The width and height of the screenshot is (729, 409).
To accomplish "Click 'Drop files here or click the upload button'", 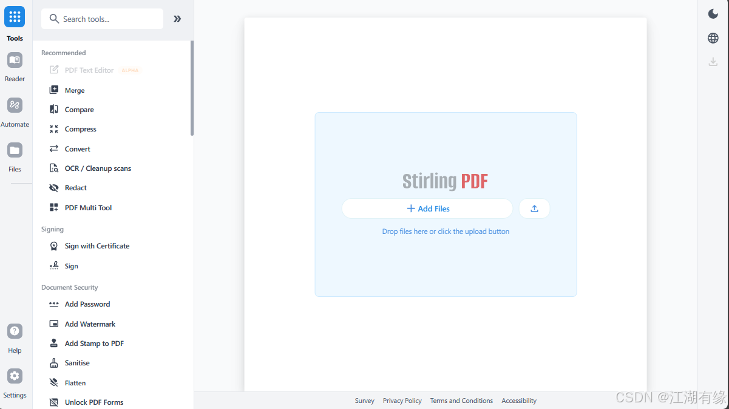I will coord(446,231).
